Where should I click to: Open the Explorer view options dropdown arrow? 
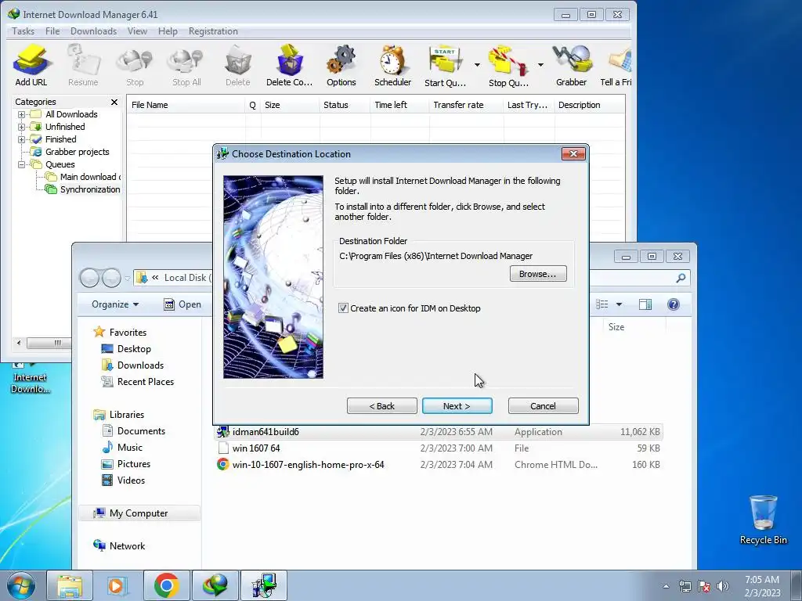619,304
